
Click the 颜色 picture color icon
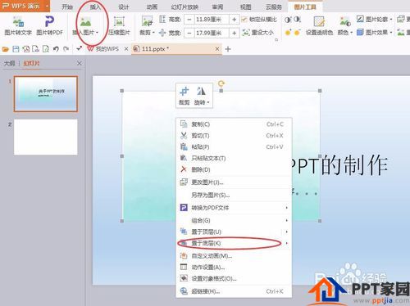(x=345, y=21)
